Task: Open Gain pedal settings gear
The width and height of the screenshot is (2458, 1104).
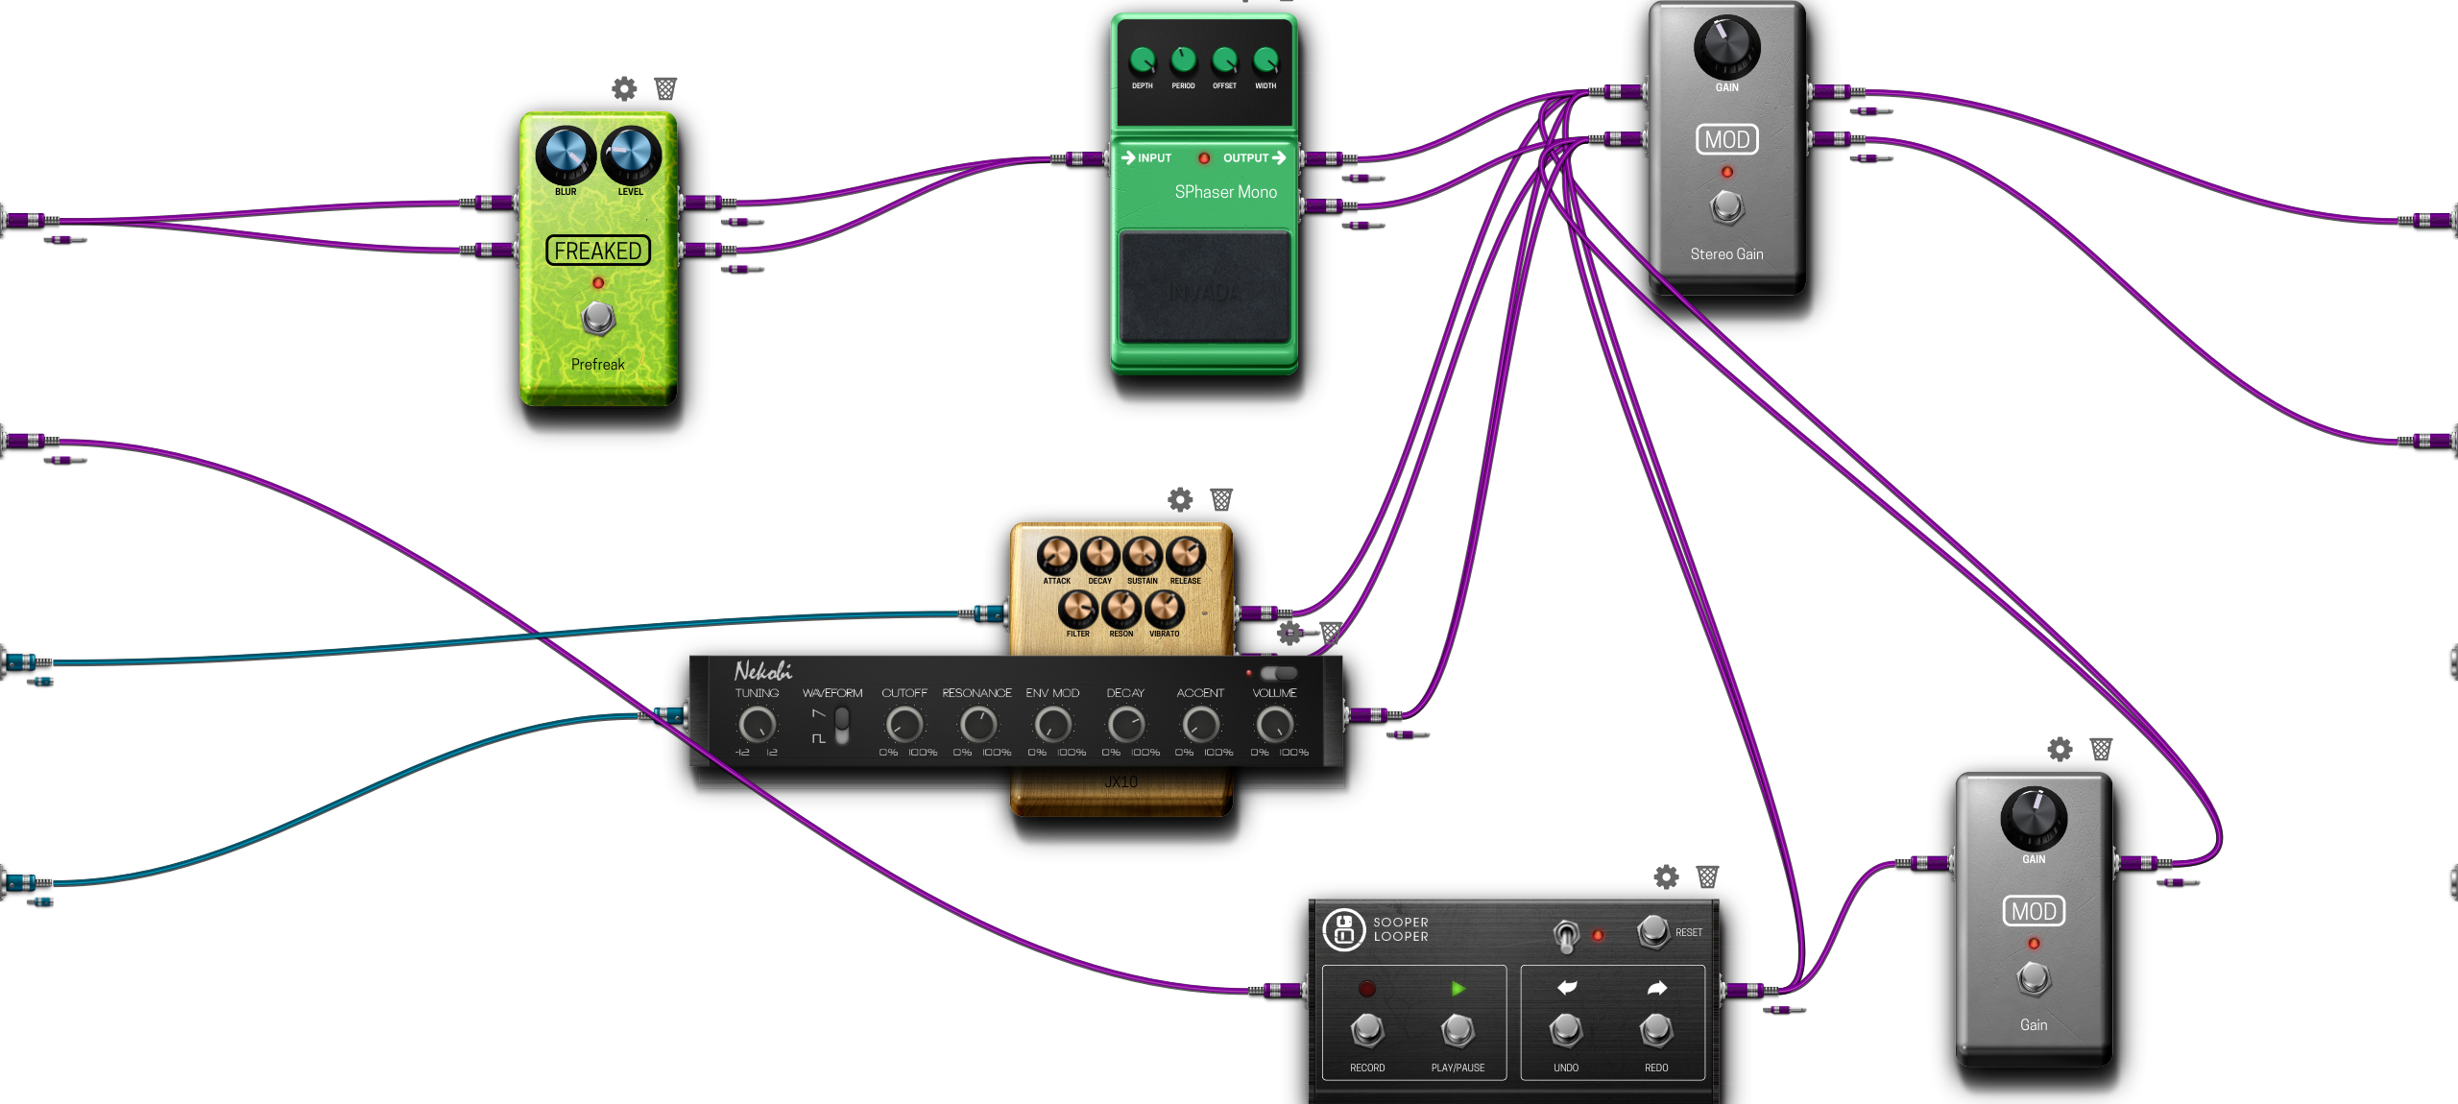Action: 2060,749
